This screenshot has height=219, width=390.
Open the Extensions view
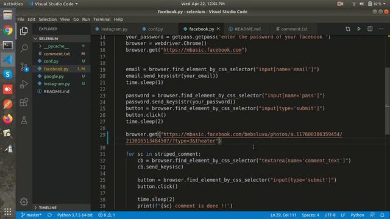(x=24, y=102)
